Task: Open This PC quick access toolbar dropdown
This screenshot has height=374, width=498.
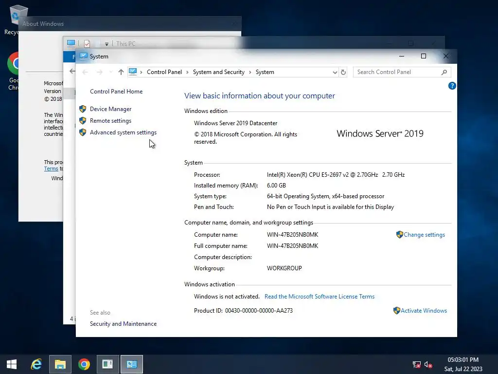Action: coord(107,44)
